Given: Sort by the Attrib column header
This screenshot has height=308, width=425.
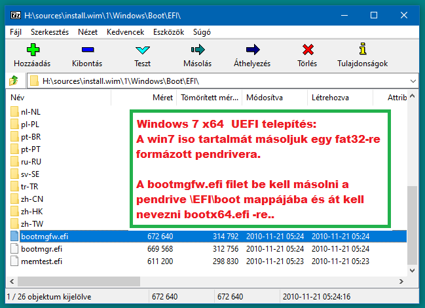Looking at the screenshot, I should point(390,98).
